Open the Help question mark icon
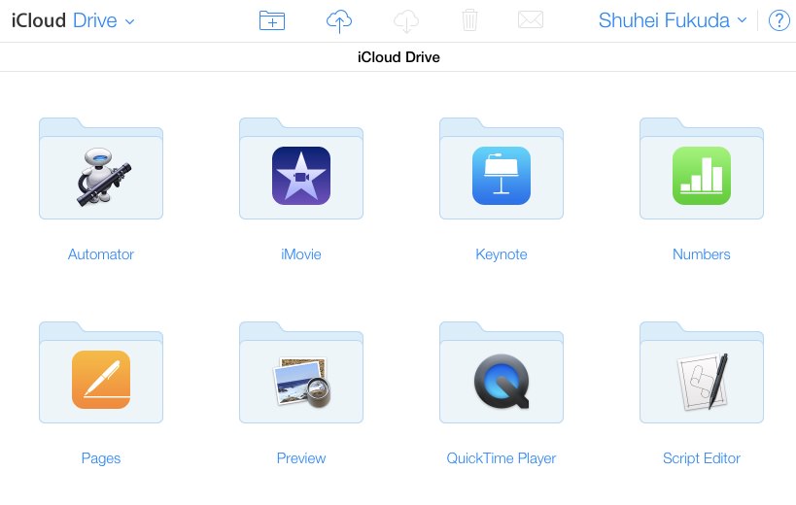This screenshot has width=796, height=505. click(x=779, y=20)
